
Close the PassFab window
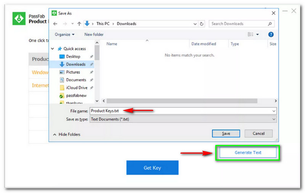pos(294,11)
